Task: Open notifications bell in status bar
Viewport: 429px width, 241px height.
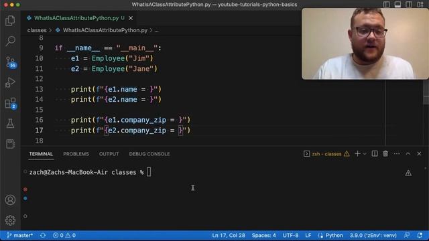Action: (420, 235)
